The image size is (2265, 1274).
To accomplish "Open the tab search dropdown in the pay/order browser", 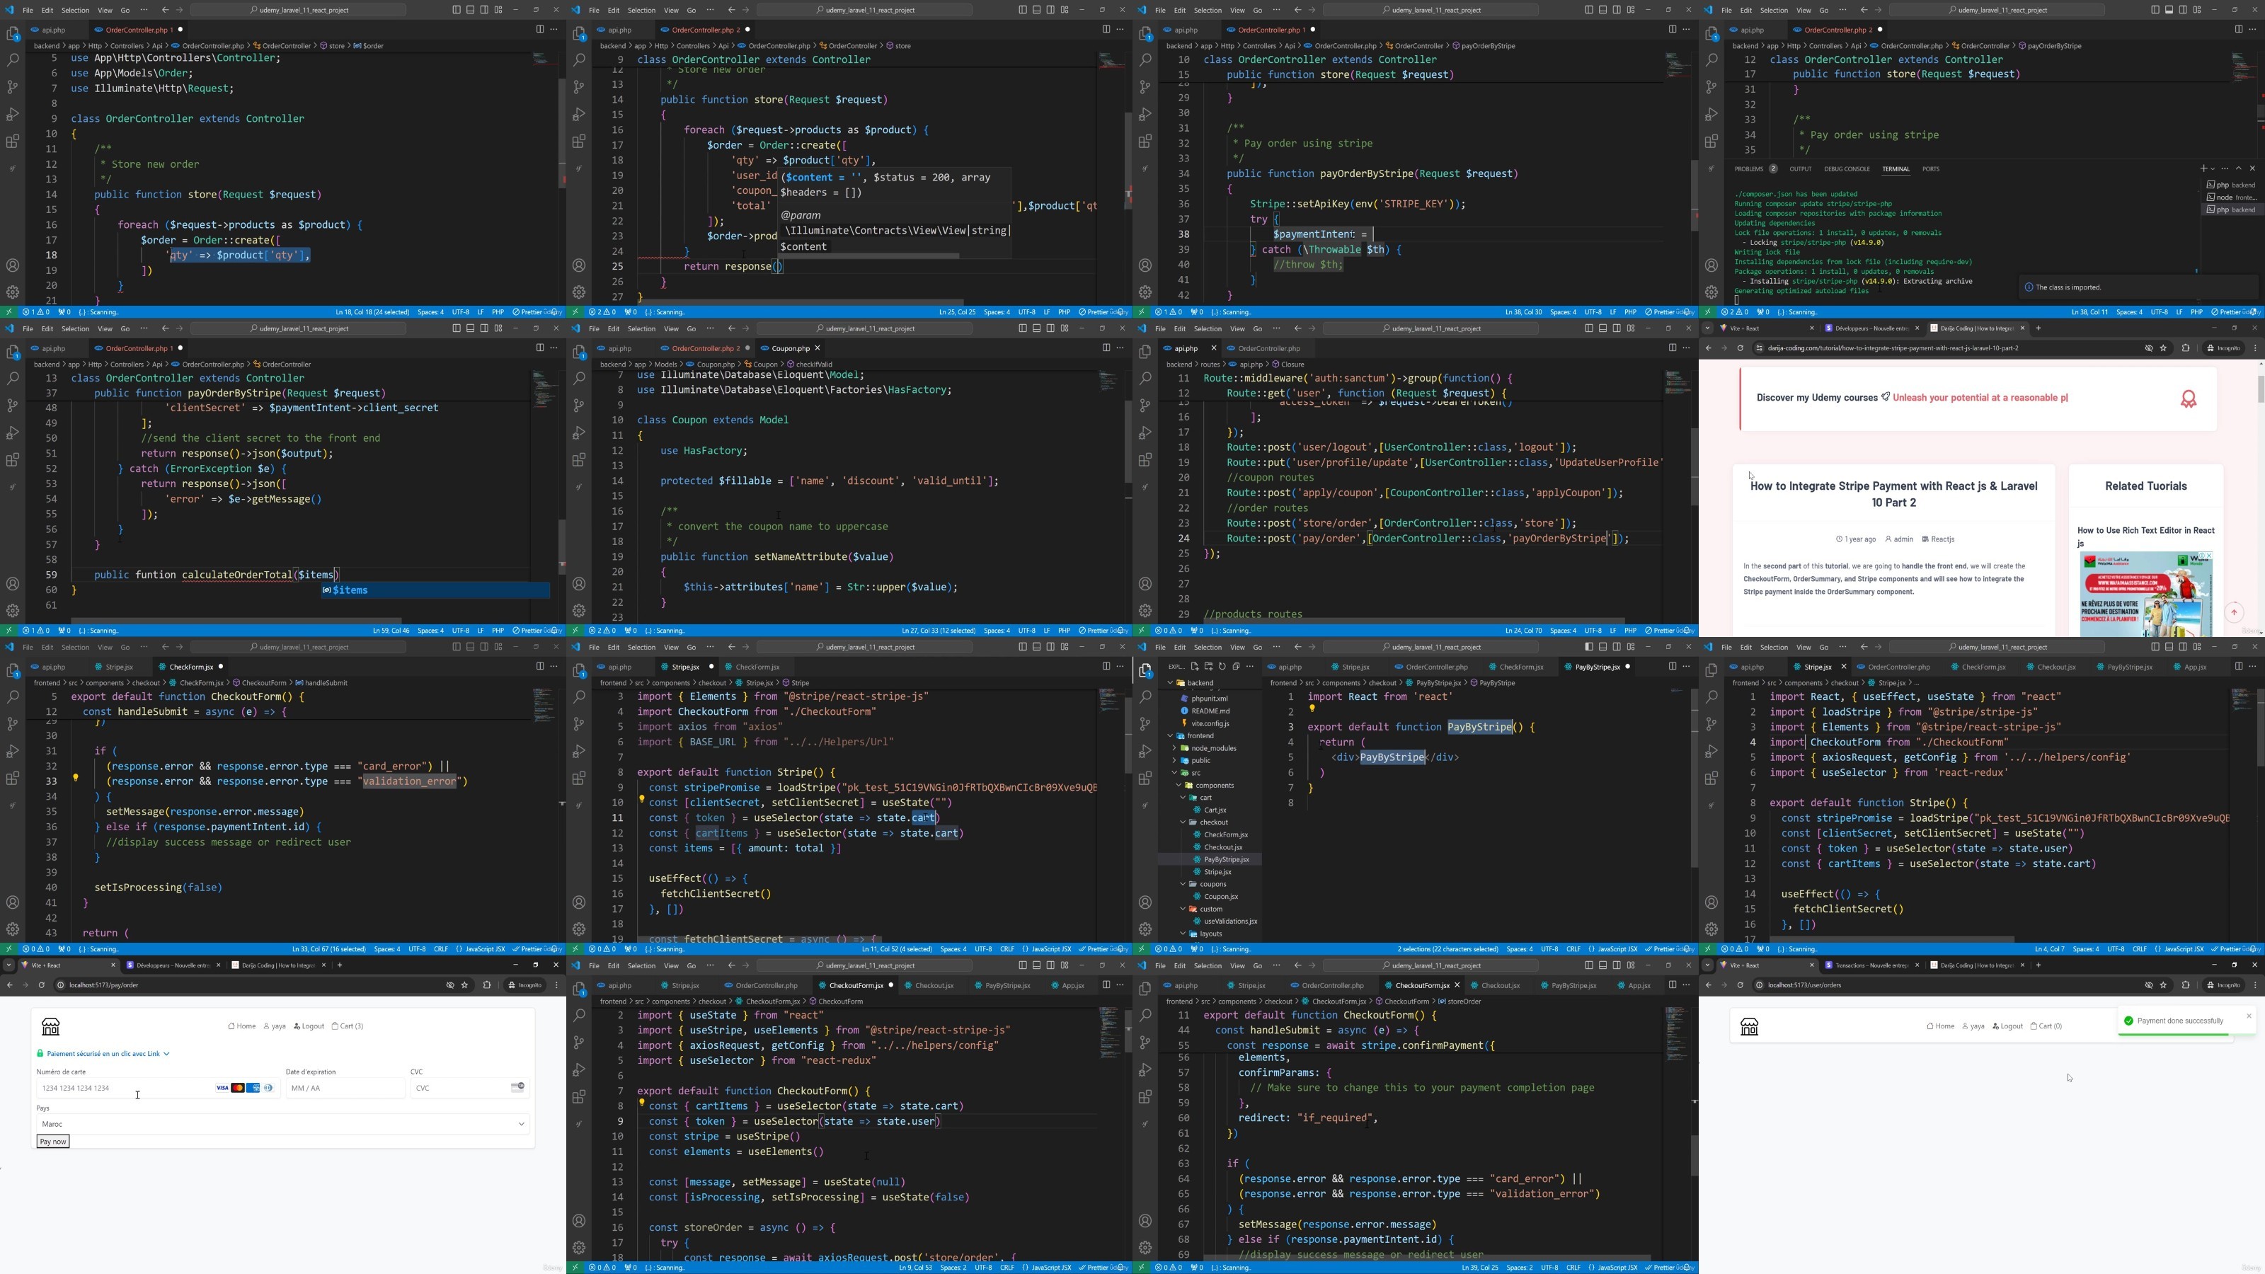I will pos(8,965).
